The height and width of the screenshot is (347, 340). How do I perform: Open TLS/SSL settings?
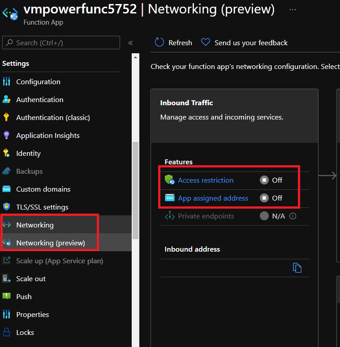42,207
